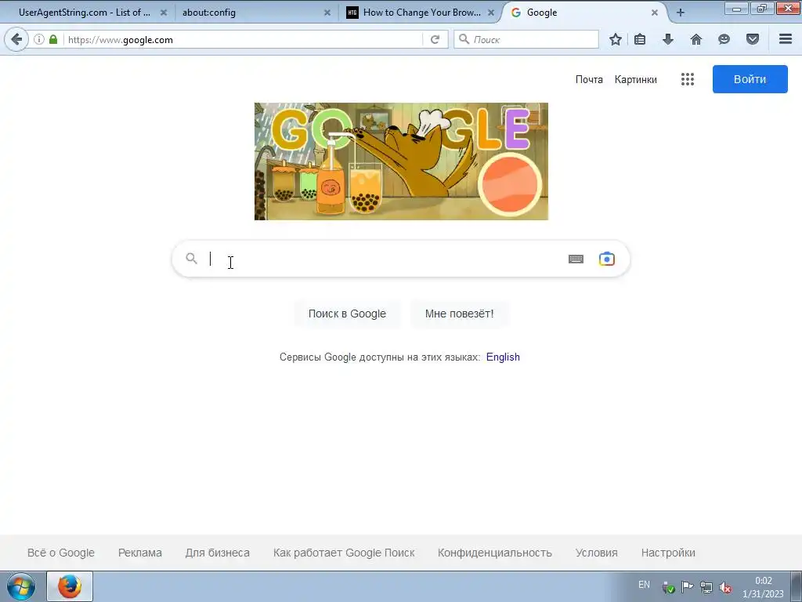Image resolution: width=802 pixels, height=602 pixels.
Task: Open the Реклама footer link
Action: point(139,553)
